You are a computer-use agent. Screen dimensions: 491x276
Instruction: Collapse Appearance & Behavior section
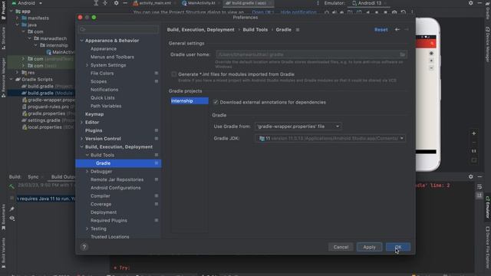(82, 41)
